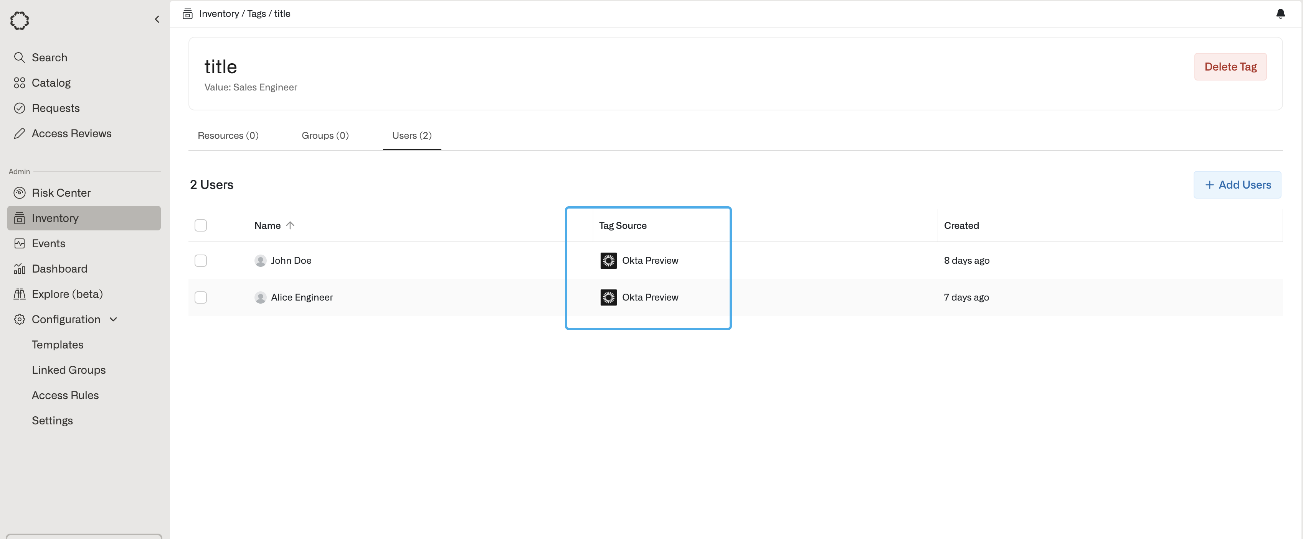
Task: Open the Tags breadcrumb link
Action: (256, 14)
